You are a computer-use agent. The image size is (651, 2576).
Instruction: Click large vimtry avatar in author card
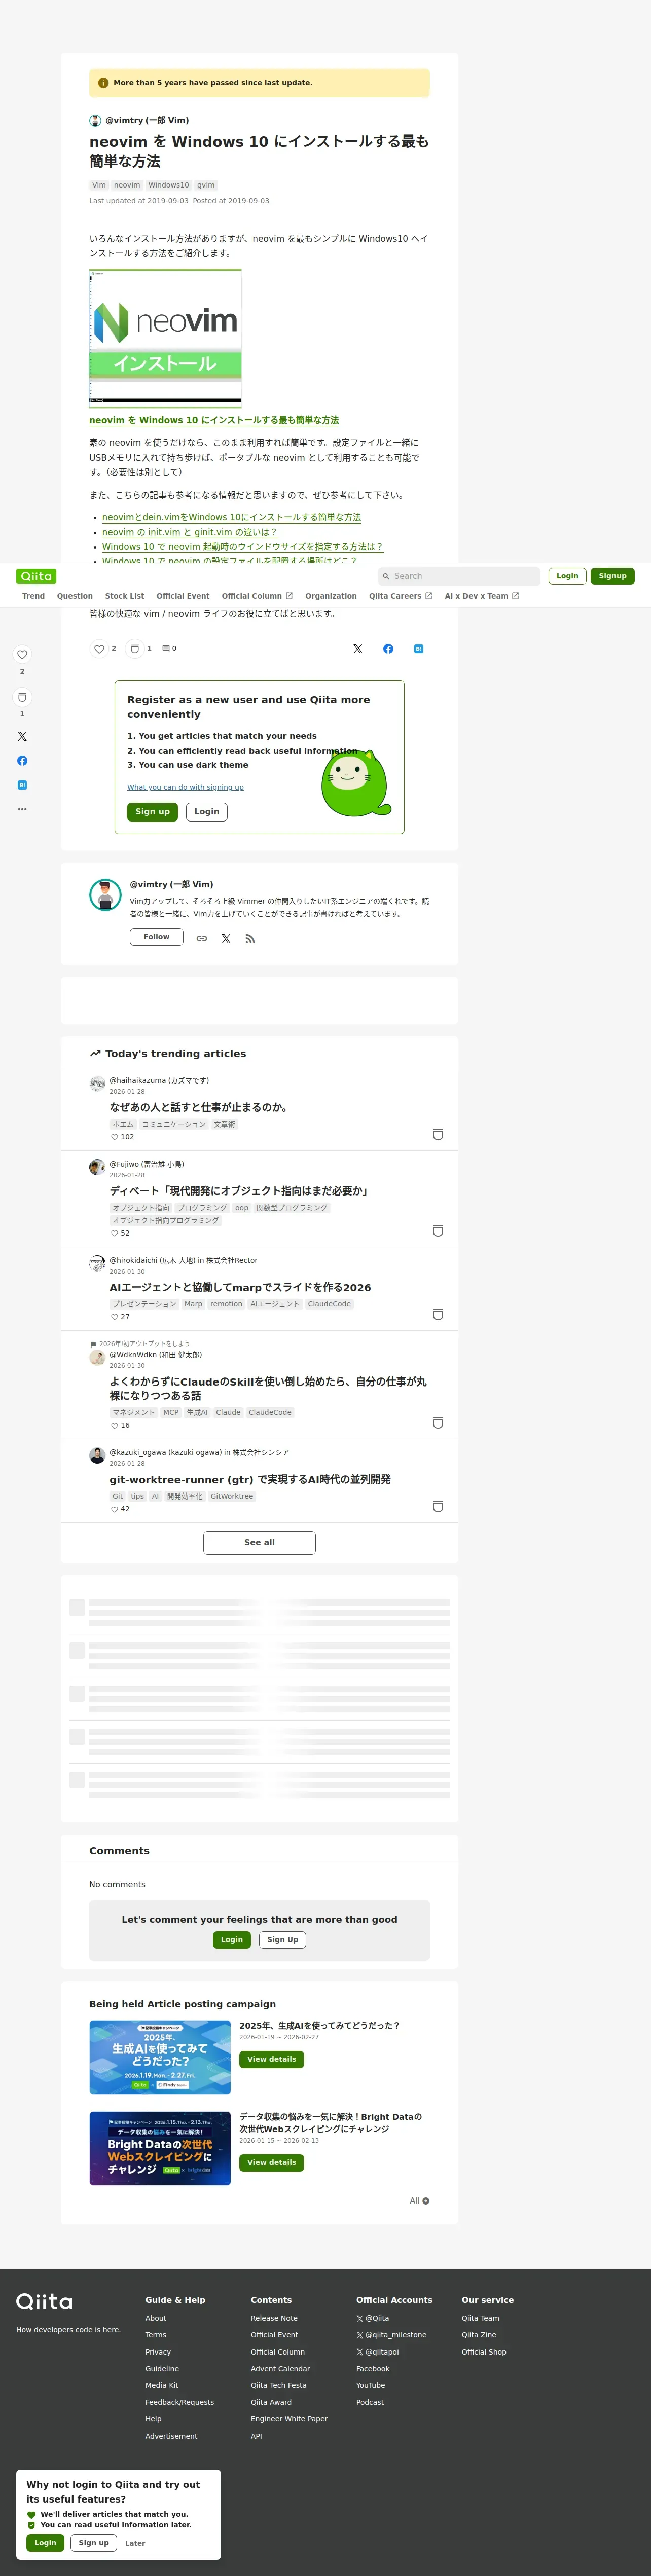(105, 895)
